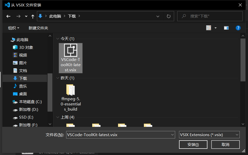
Task: Change view with the view layout icon
Action: (x=208, y=28)
